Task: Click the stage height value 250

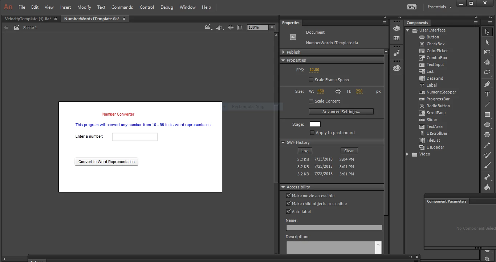Action: [x=359, y=91]
